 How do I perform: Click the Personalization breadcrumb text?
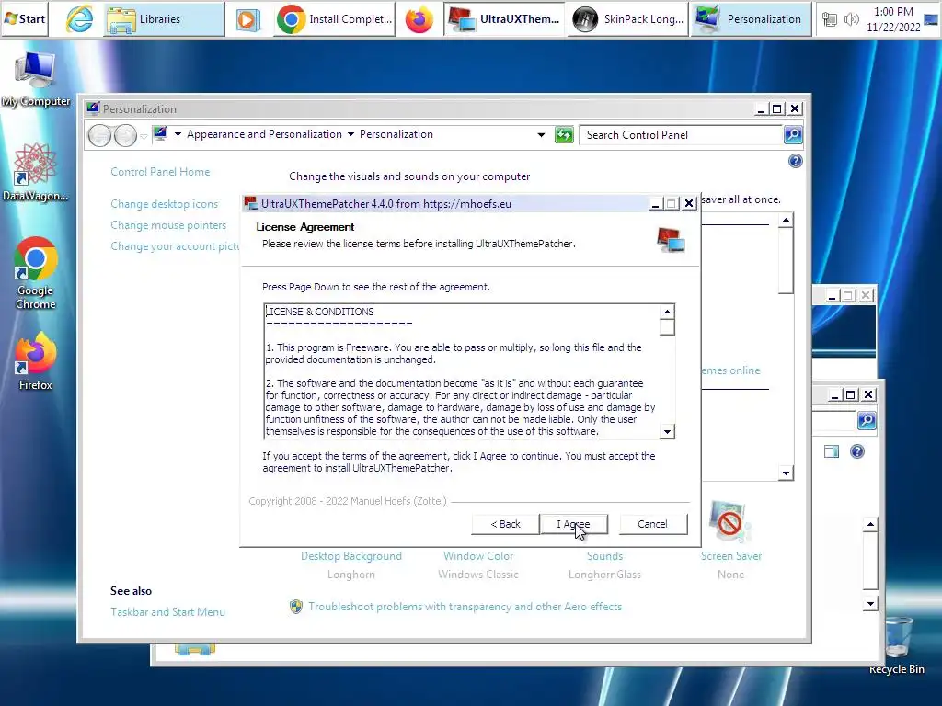(x=396, y=134)
